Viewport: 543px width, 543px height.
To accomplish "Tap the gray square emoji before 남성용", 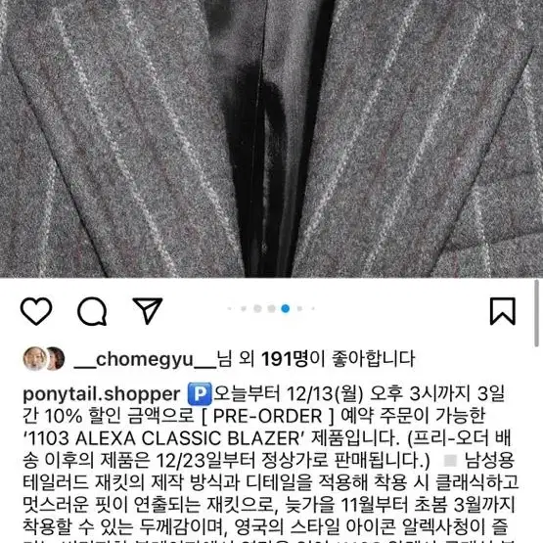I will [x=450, y=460].
